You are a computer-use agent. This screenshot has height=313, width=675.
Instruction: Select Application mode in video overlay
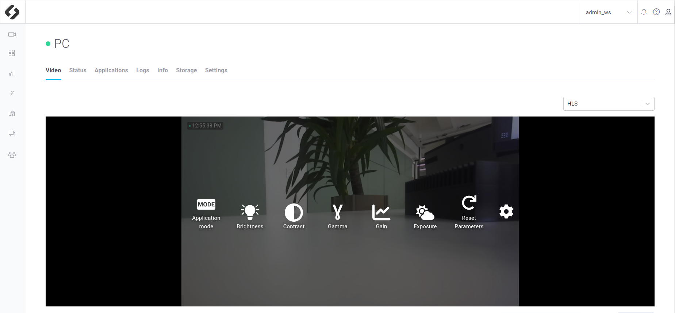tap(206, 214)
